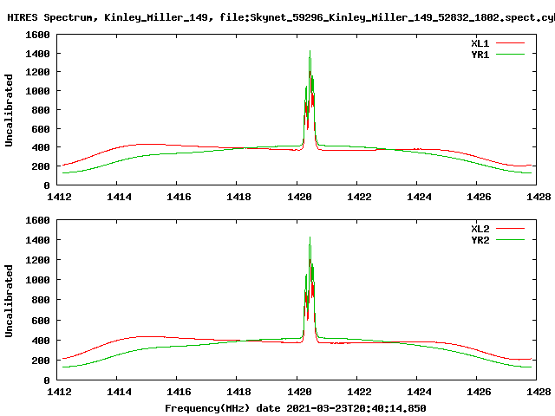Click the 1422 frequency tick under the XL2/YR2 plot
Image resolution: width=555 pixels, height=416 pixels.
point(359,392)
